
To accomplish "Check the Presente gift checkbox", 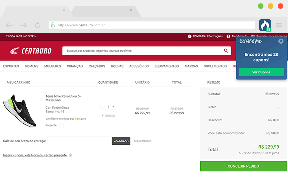I will [61, 125].
